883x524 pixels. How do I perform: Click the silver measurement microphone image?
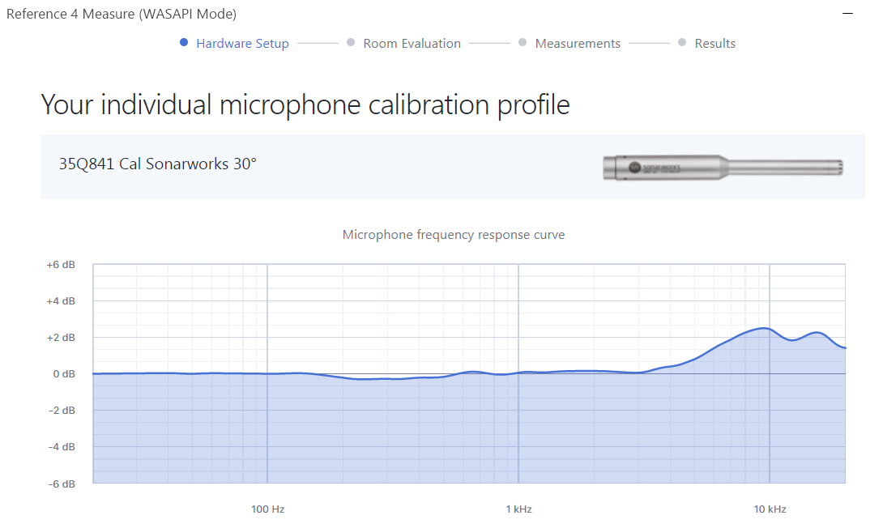[723, 168]
